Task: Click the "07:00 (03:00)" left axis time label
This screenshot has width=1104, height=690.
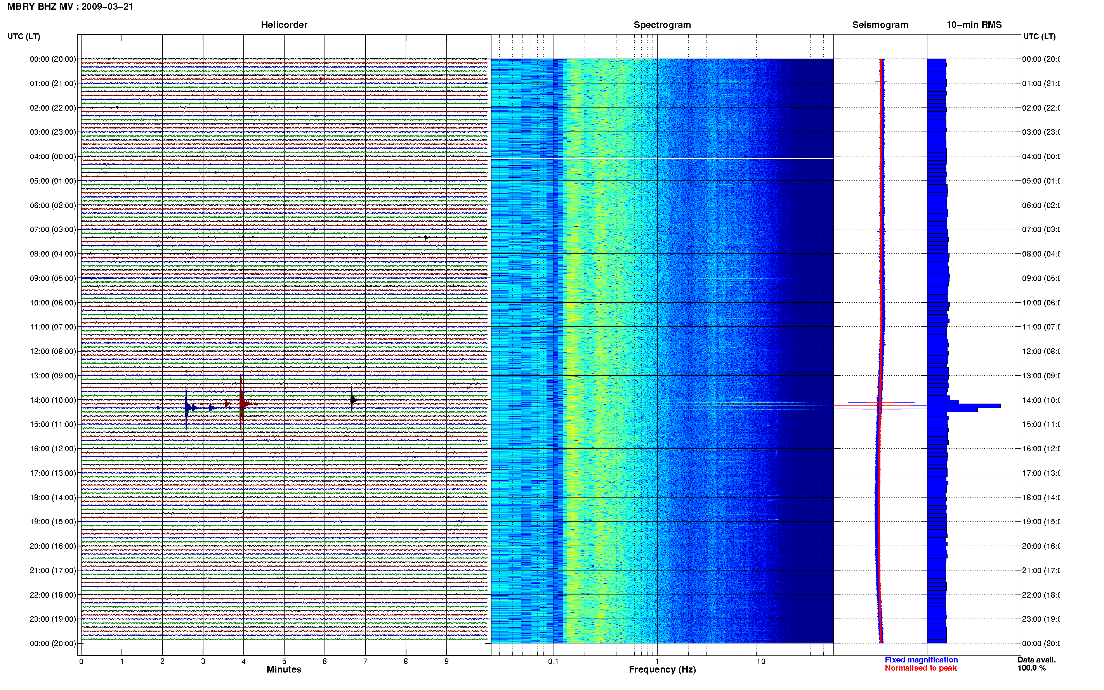Action: 53,229
